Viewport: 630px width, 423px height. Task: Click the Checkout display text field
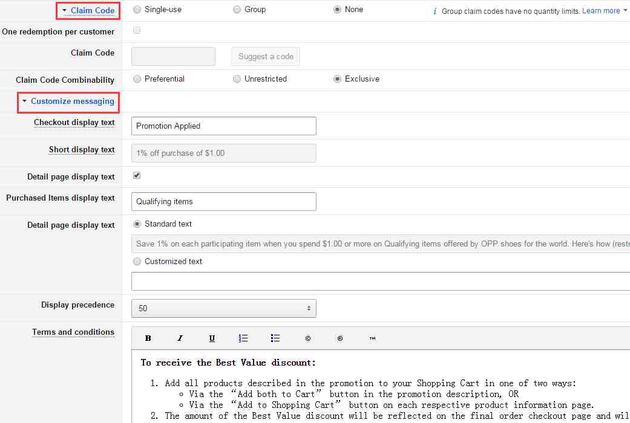(x=224, y=126)
